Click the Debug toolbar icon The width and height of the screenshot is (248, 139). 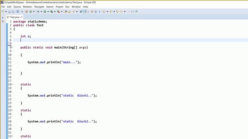click(x=38, y=12)
